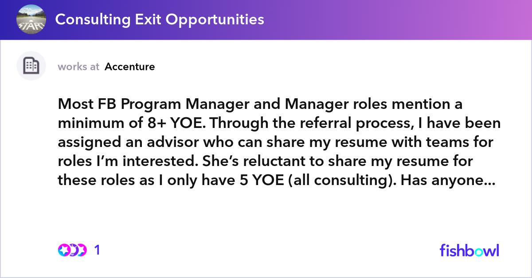Viewport: 532px width, 278px height.
Task: Click the purple gradient header bar
Action: pos(266,19)
